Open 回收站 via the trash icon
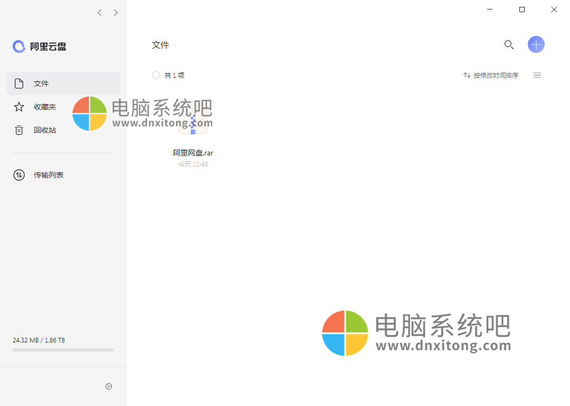The image size is (570, 406). [x=19, y=130]
